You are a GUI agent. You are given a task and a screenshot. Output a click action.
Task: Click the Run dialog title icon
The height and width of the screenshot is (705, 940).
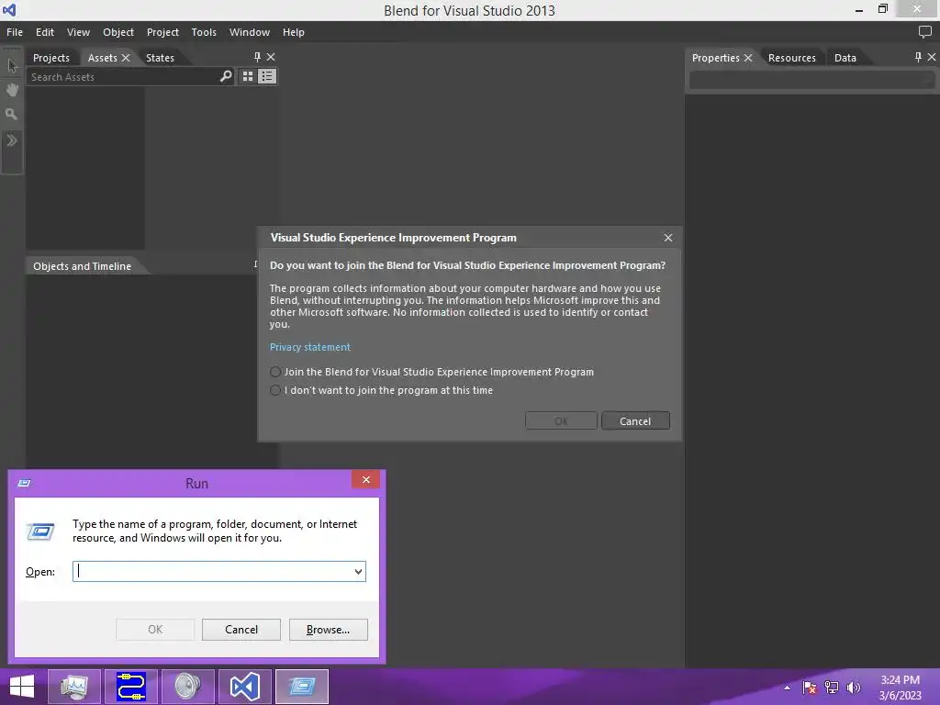24,483
